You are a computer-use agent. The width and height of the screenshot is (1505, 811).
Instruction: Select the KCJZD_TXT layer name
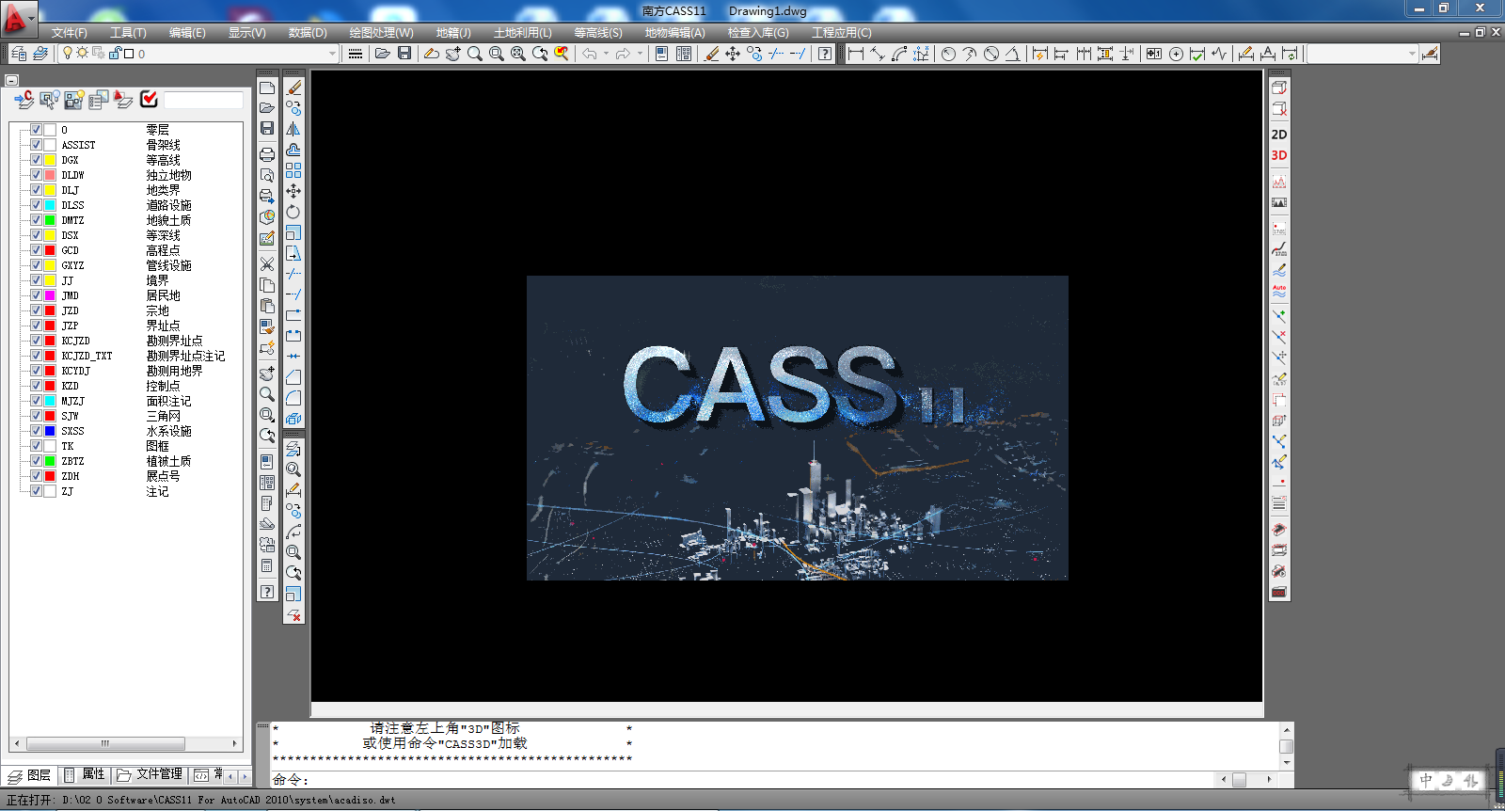87,356
